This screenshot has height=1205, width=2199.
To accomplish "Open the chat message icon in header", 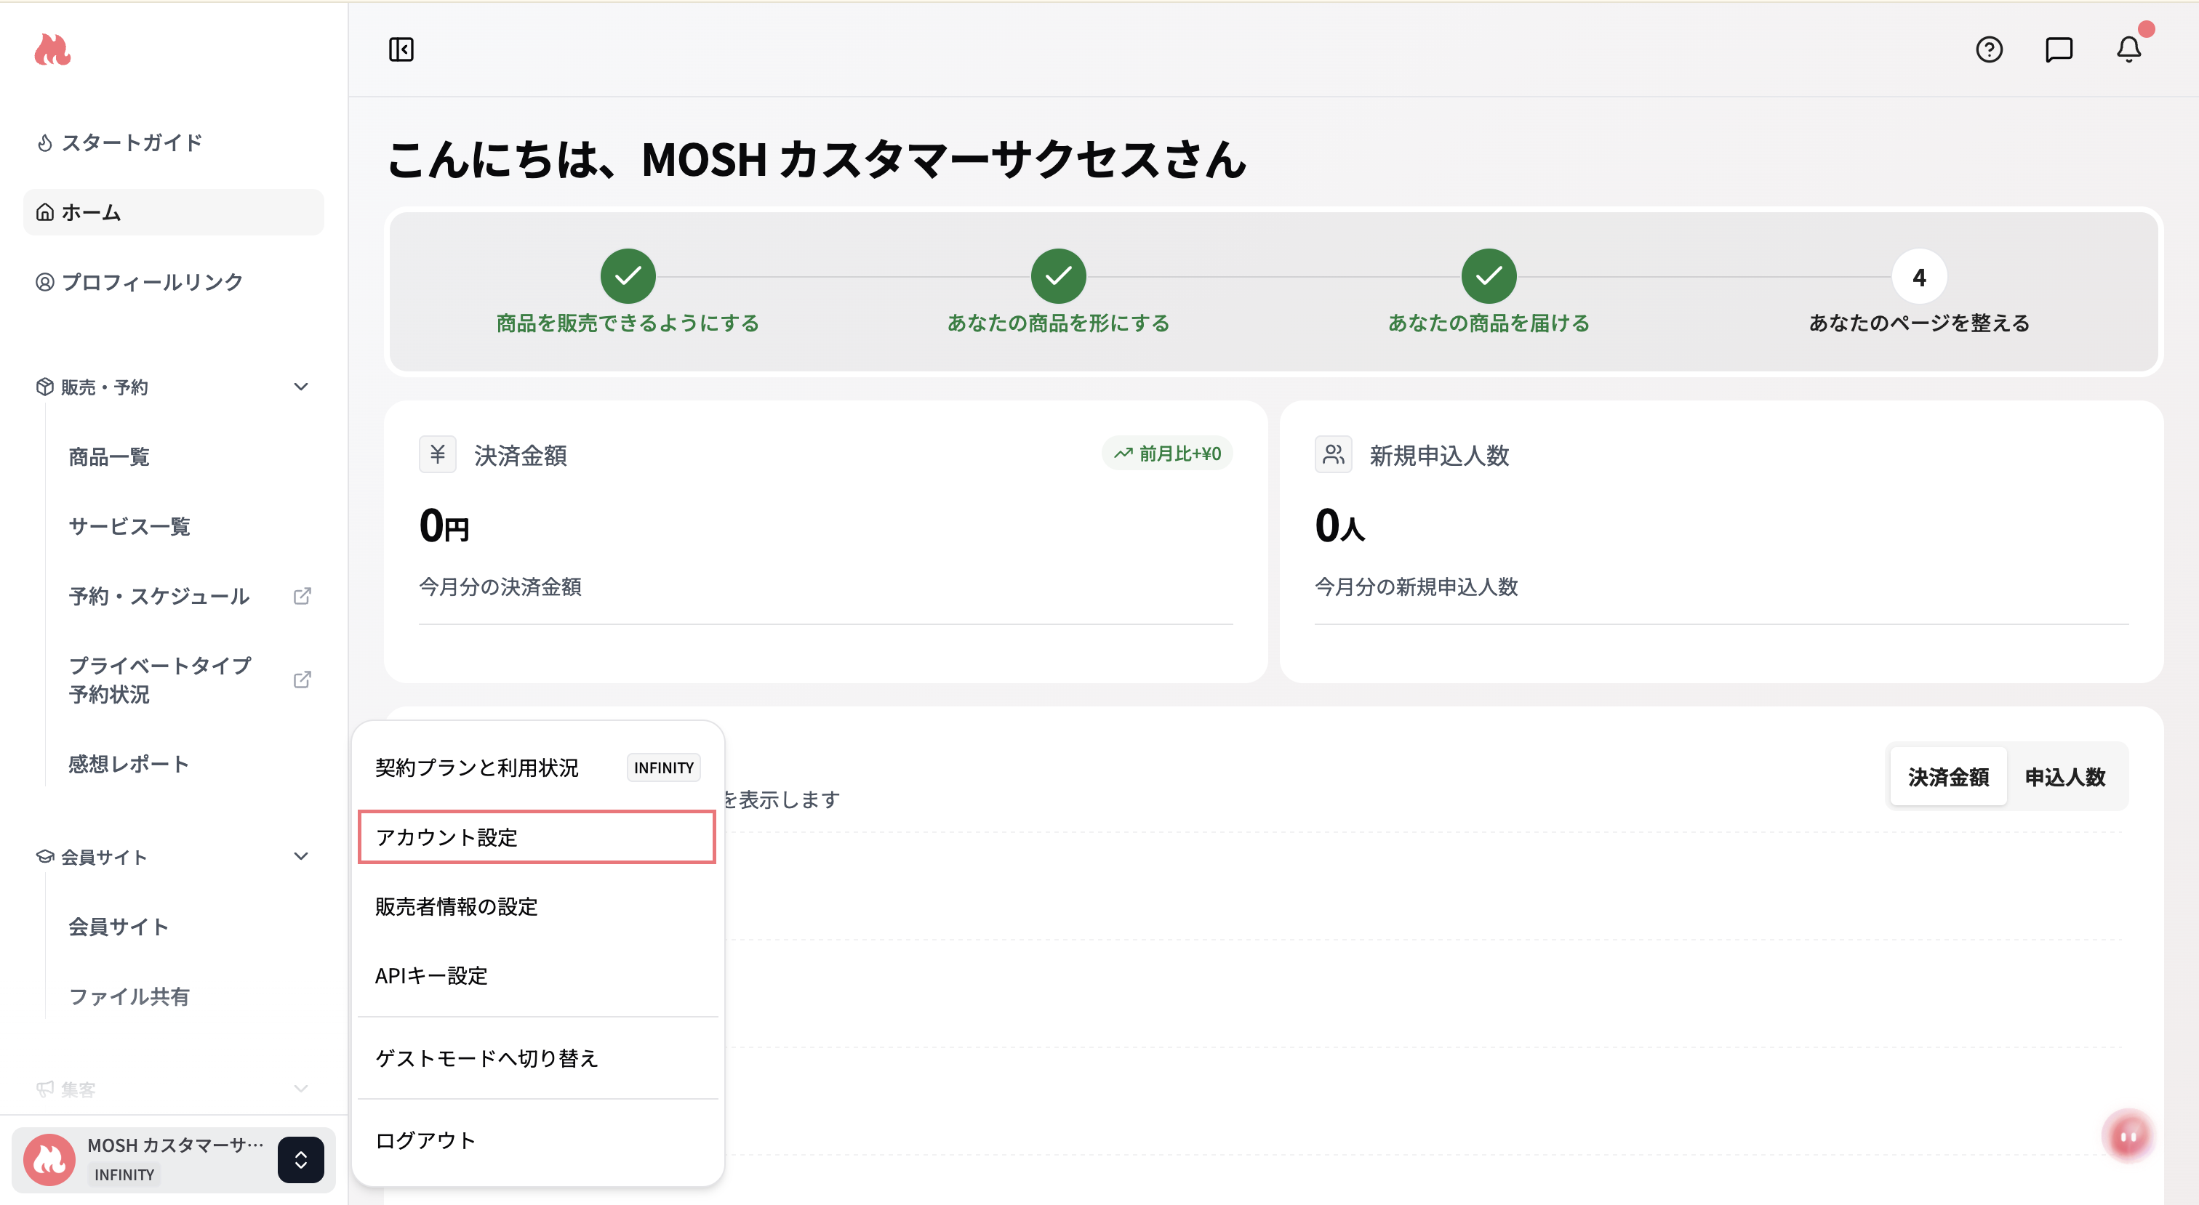I will [x=2059, y=49].
